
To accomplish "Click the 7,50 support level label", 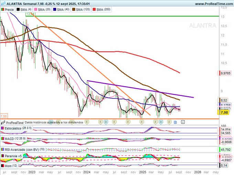I will pos(3,116).
